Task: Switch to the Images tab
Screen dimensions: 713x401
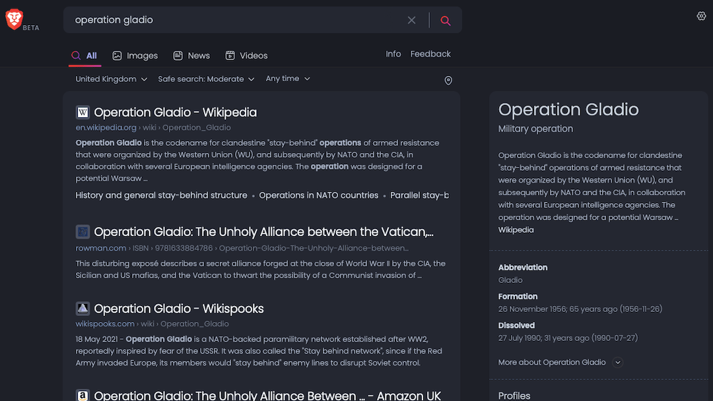Action: click(135, 55)
